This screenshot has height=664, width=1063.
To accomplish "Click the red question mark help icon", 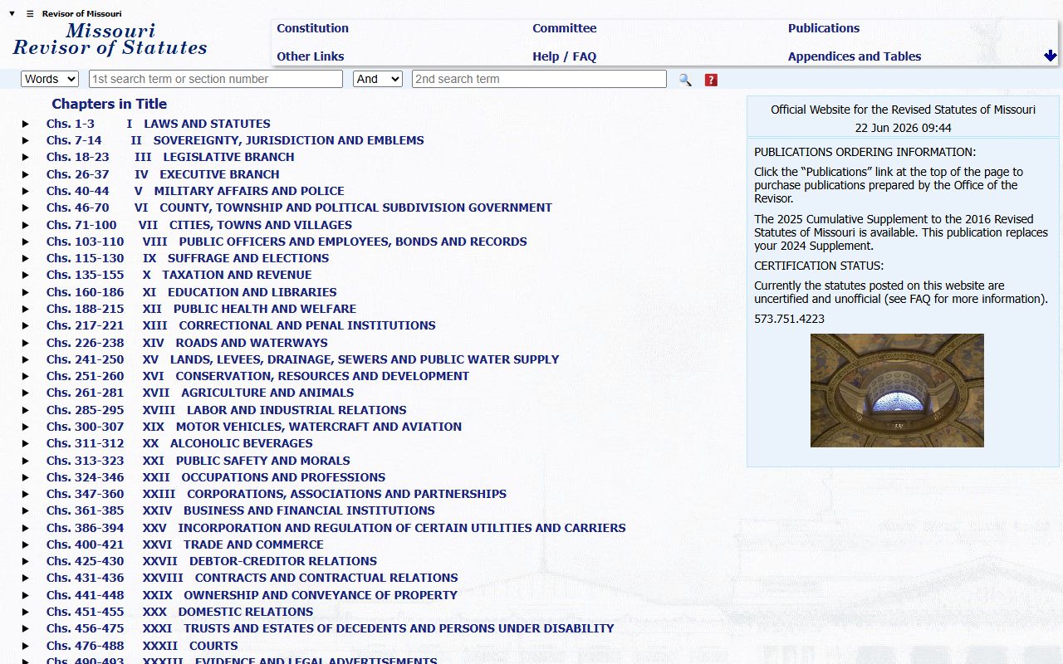I will coord(711,80).
